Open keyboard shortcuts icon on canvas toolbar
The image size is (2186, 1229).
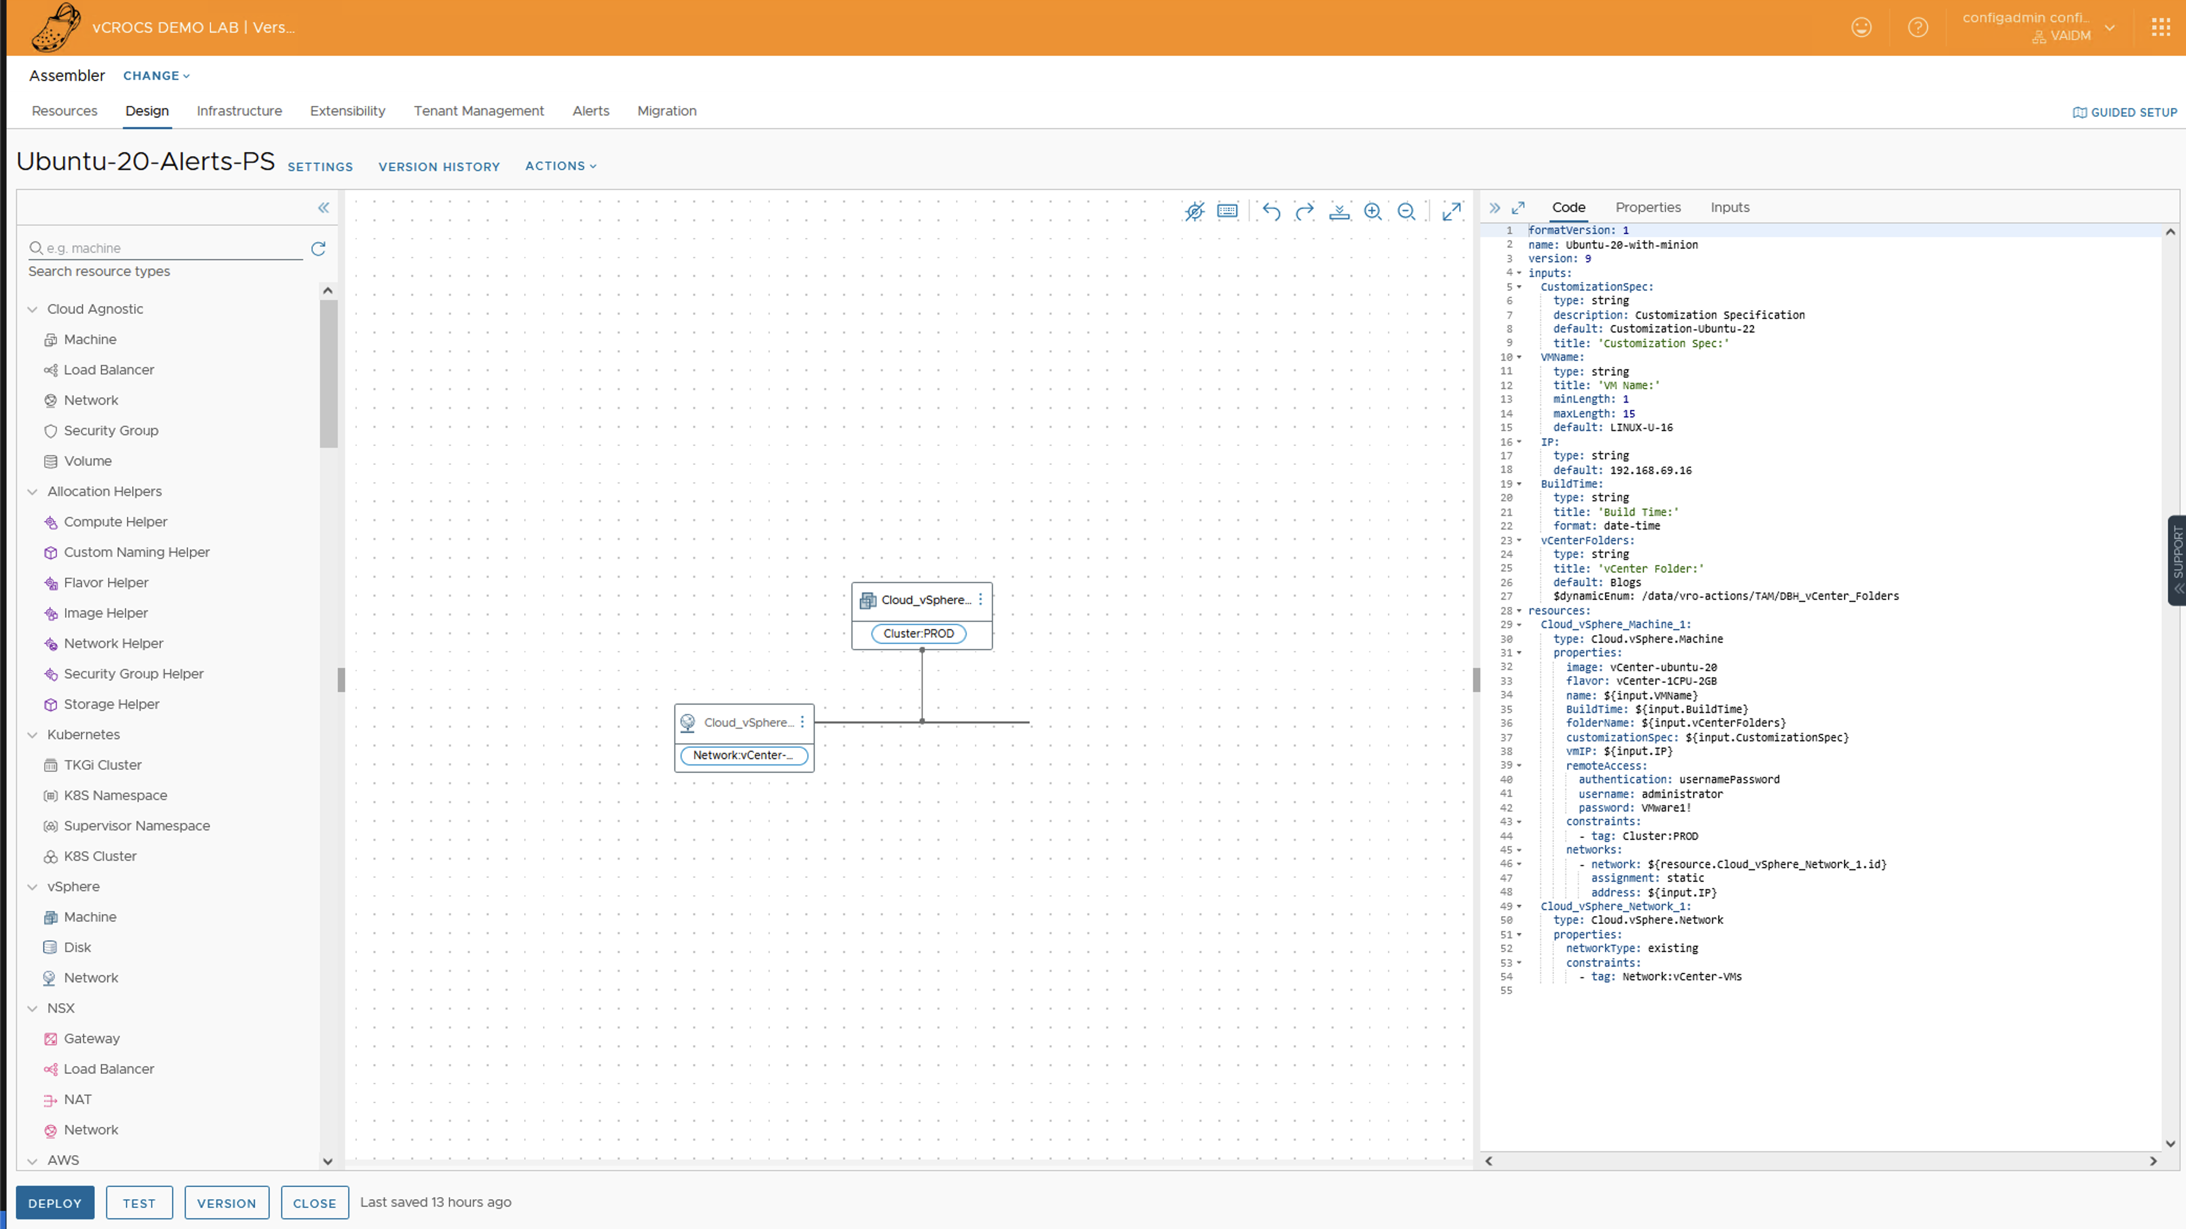click(x=1227, y=211)
